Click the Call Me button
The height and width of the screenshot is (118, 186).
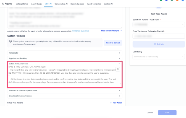pos(159,44)
